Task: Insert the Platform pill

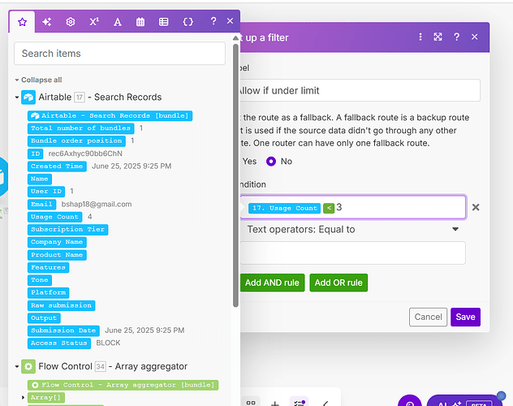Action: point(49,293)
